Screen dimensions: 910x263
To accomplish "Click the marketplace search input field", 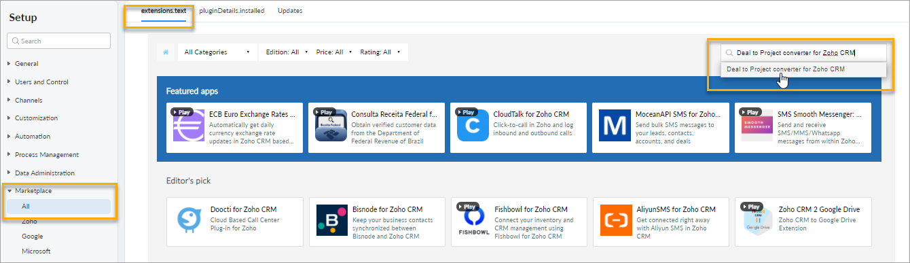I will [803, 52].
